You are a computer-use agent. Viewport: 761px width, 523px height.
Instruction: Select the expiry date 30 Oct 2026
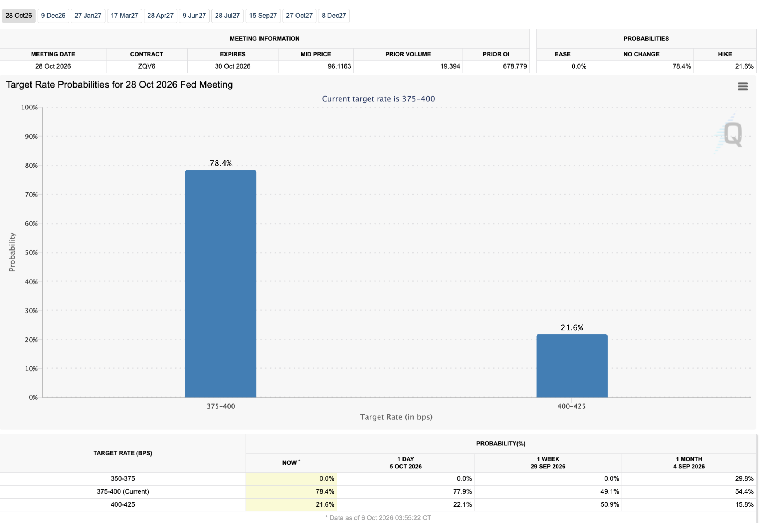click(233, 66)
